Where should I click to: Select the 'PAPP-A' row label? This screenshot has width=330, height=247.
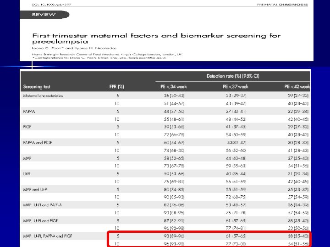tap(29, 112)
